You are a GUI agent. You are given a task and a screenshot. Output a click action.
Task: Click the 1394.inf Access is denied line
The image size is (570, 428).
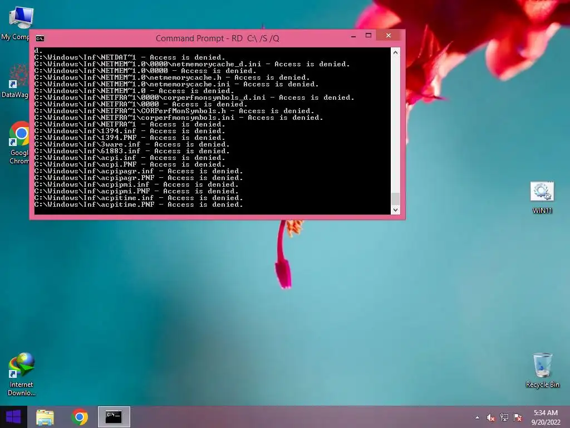[130, 131]
